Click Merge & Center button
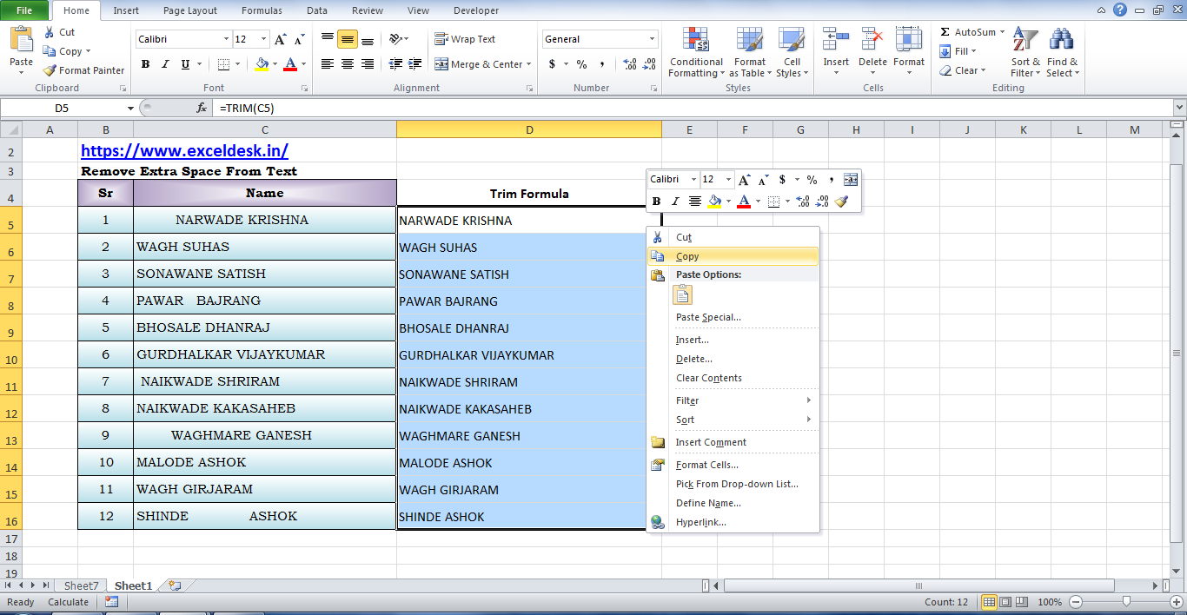This screenshot has width=1187, height=615. click(479, 64)
